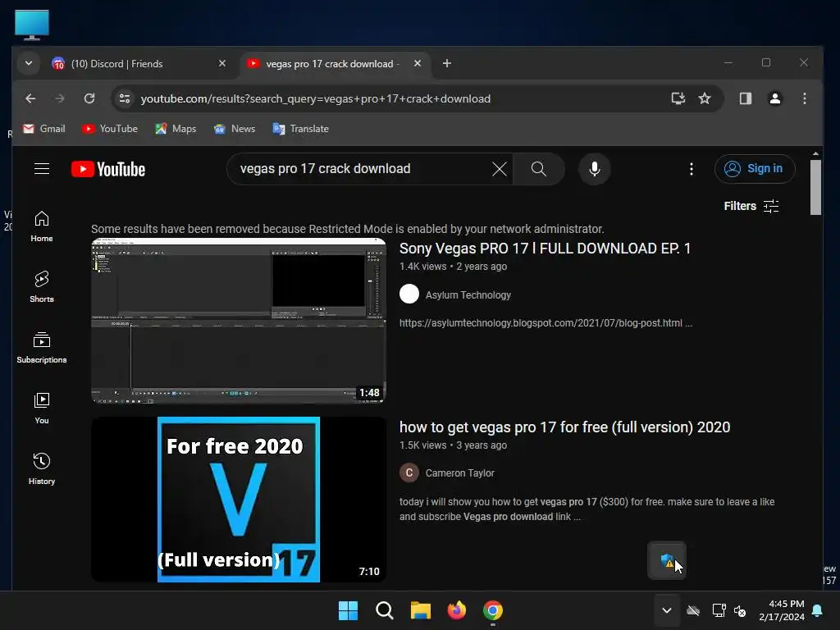Click the OneDrive cloud tray icon
Image resolution: width=840 pixels, height=630 pixels.
coord(693,610)
